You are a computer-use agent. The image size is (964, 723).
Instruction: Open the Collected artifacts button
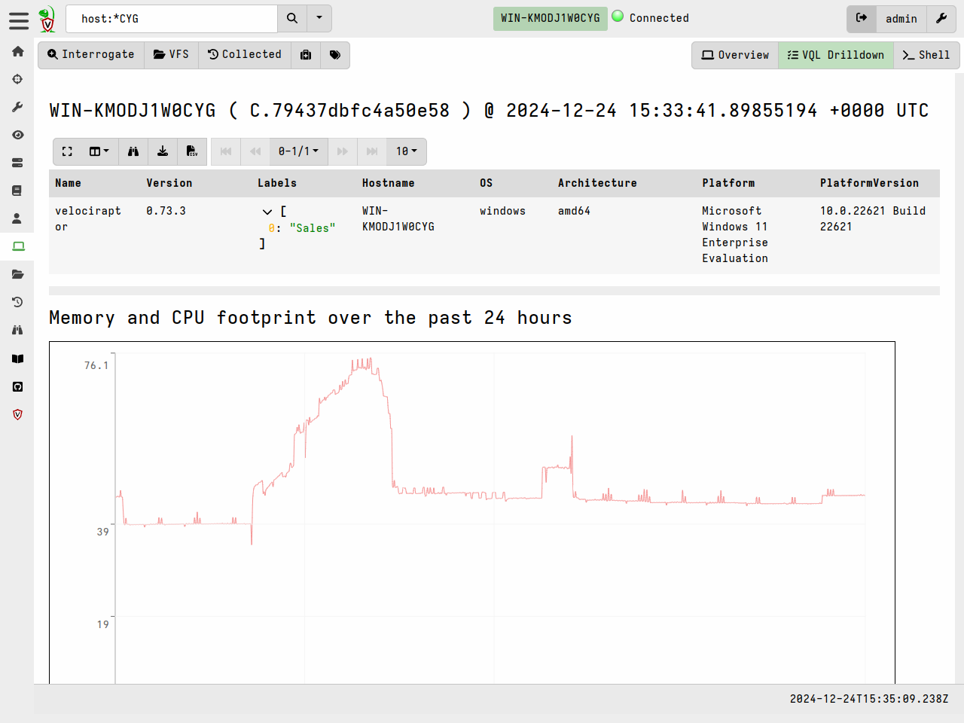[x=245, y=55]
